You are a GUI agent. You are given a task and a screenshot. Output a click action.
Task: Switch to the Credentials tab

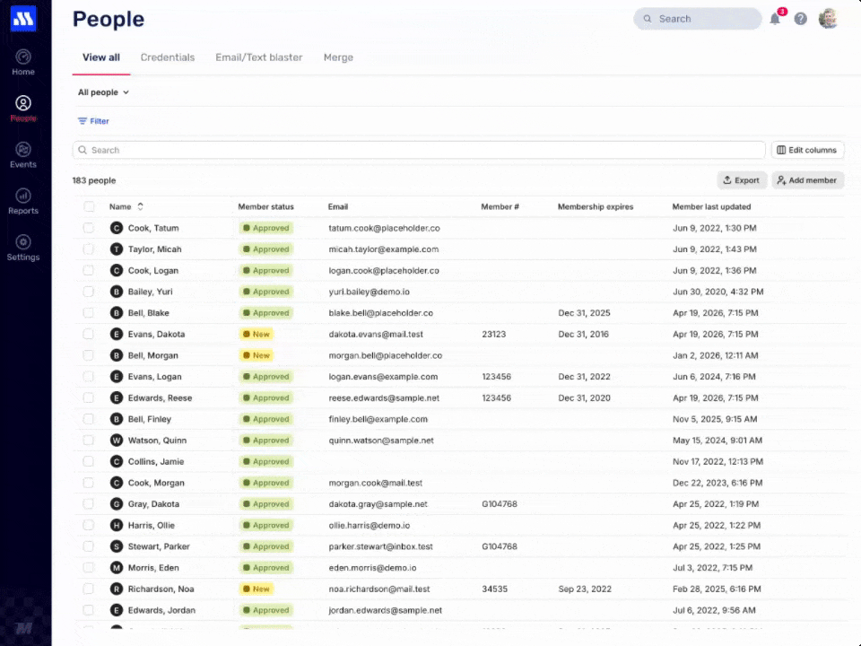[x=167, y=57]
